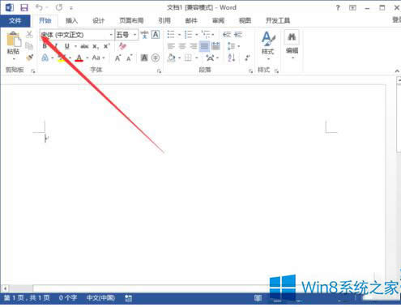
Task: Open the 文件 menu button
Action: coord(15,20)
